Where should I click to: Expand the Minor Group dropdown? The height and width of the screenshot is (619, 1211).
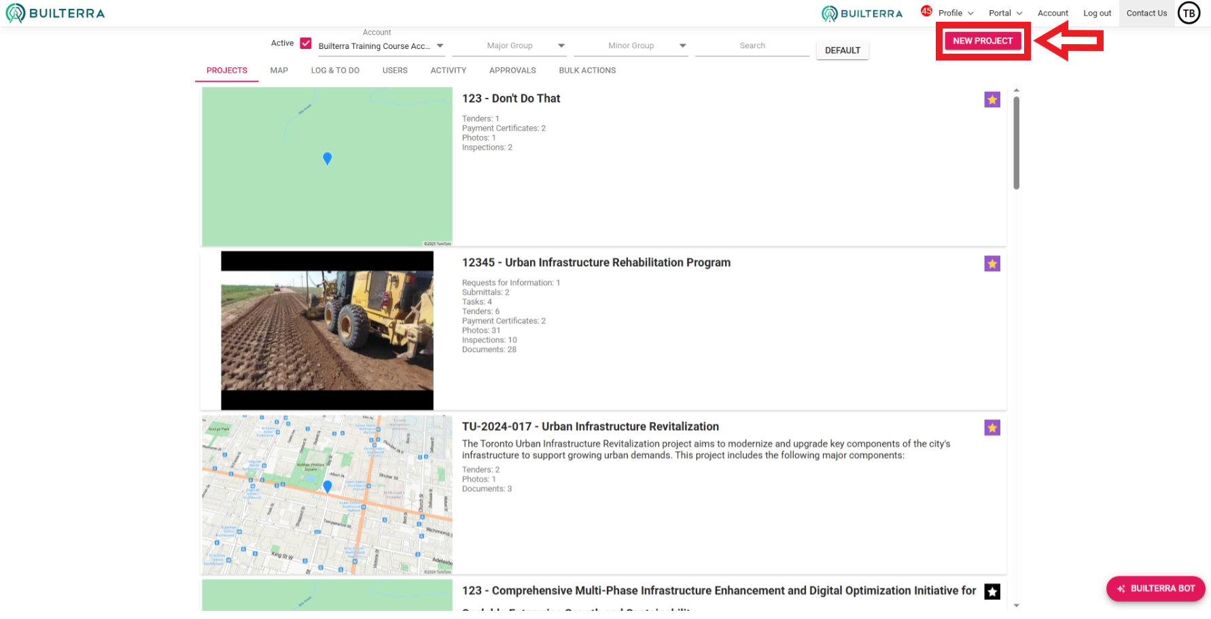coord(631,46)
